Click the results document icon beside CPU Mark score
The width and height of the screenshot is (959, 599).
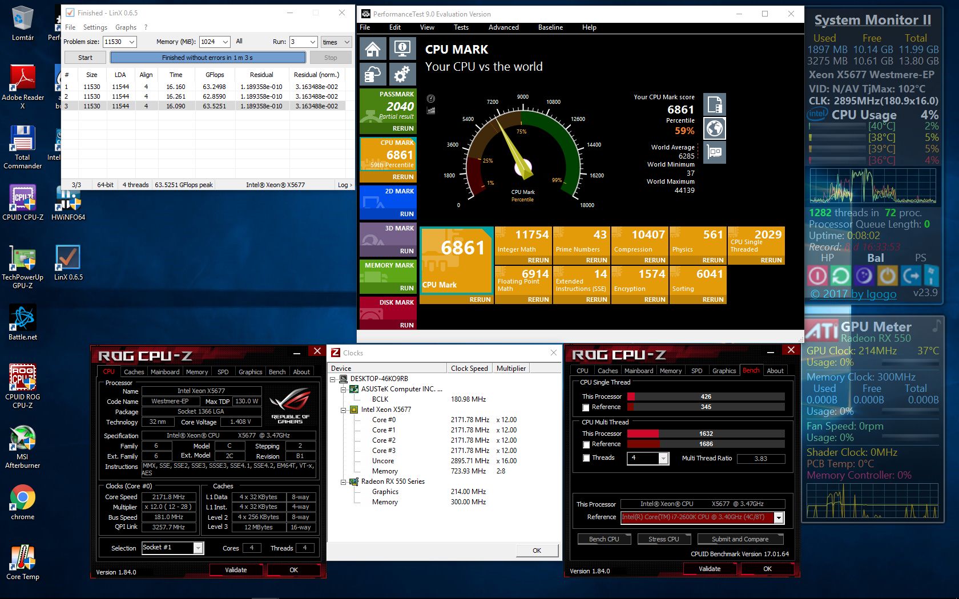715,104
